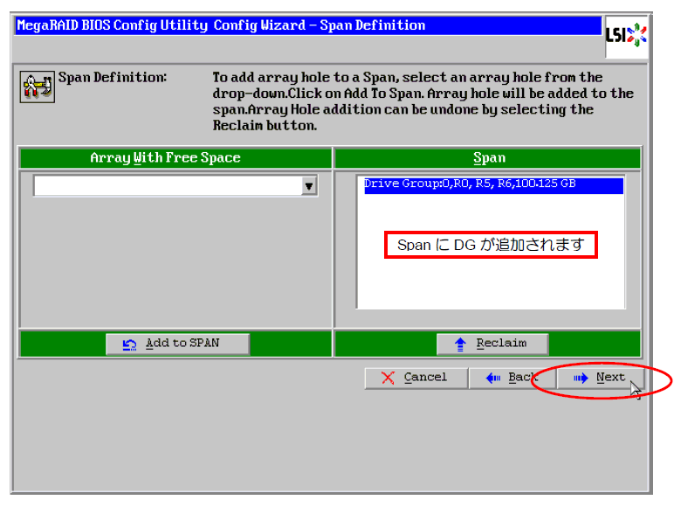Click the Span Definition wizard icon
Screen dimensions: 681x507
[38, 87]
